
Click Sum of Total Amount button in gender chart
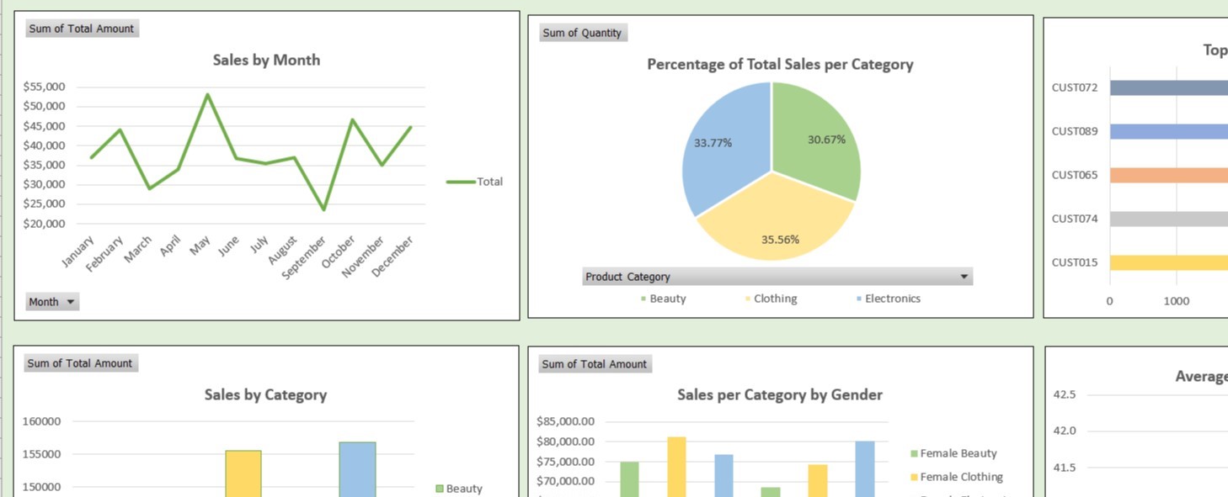[x=595, y=364]
